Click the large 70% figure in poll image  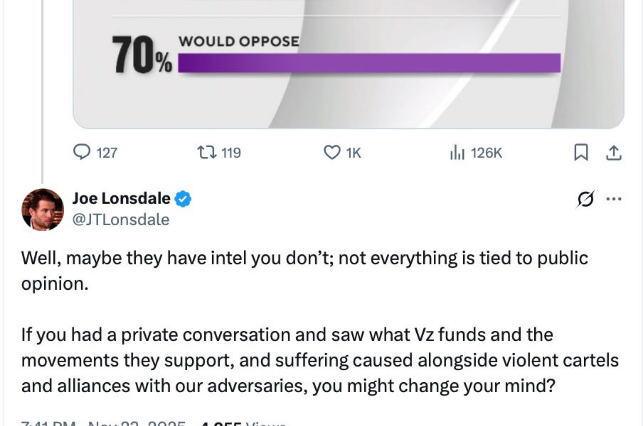(141, 55)
